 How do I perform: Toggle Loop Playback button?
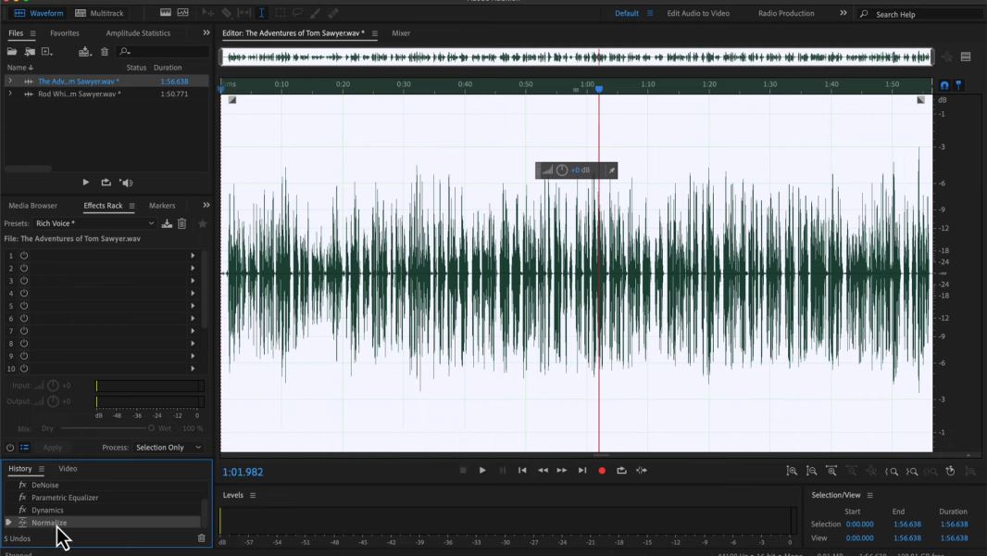621,471
